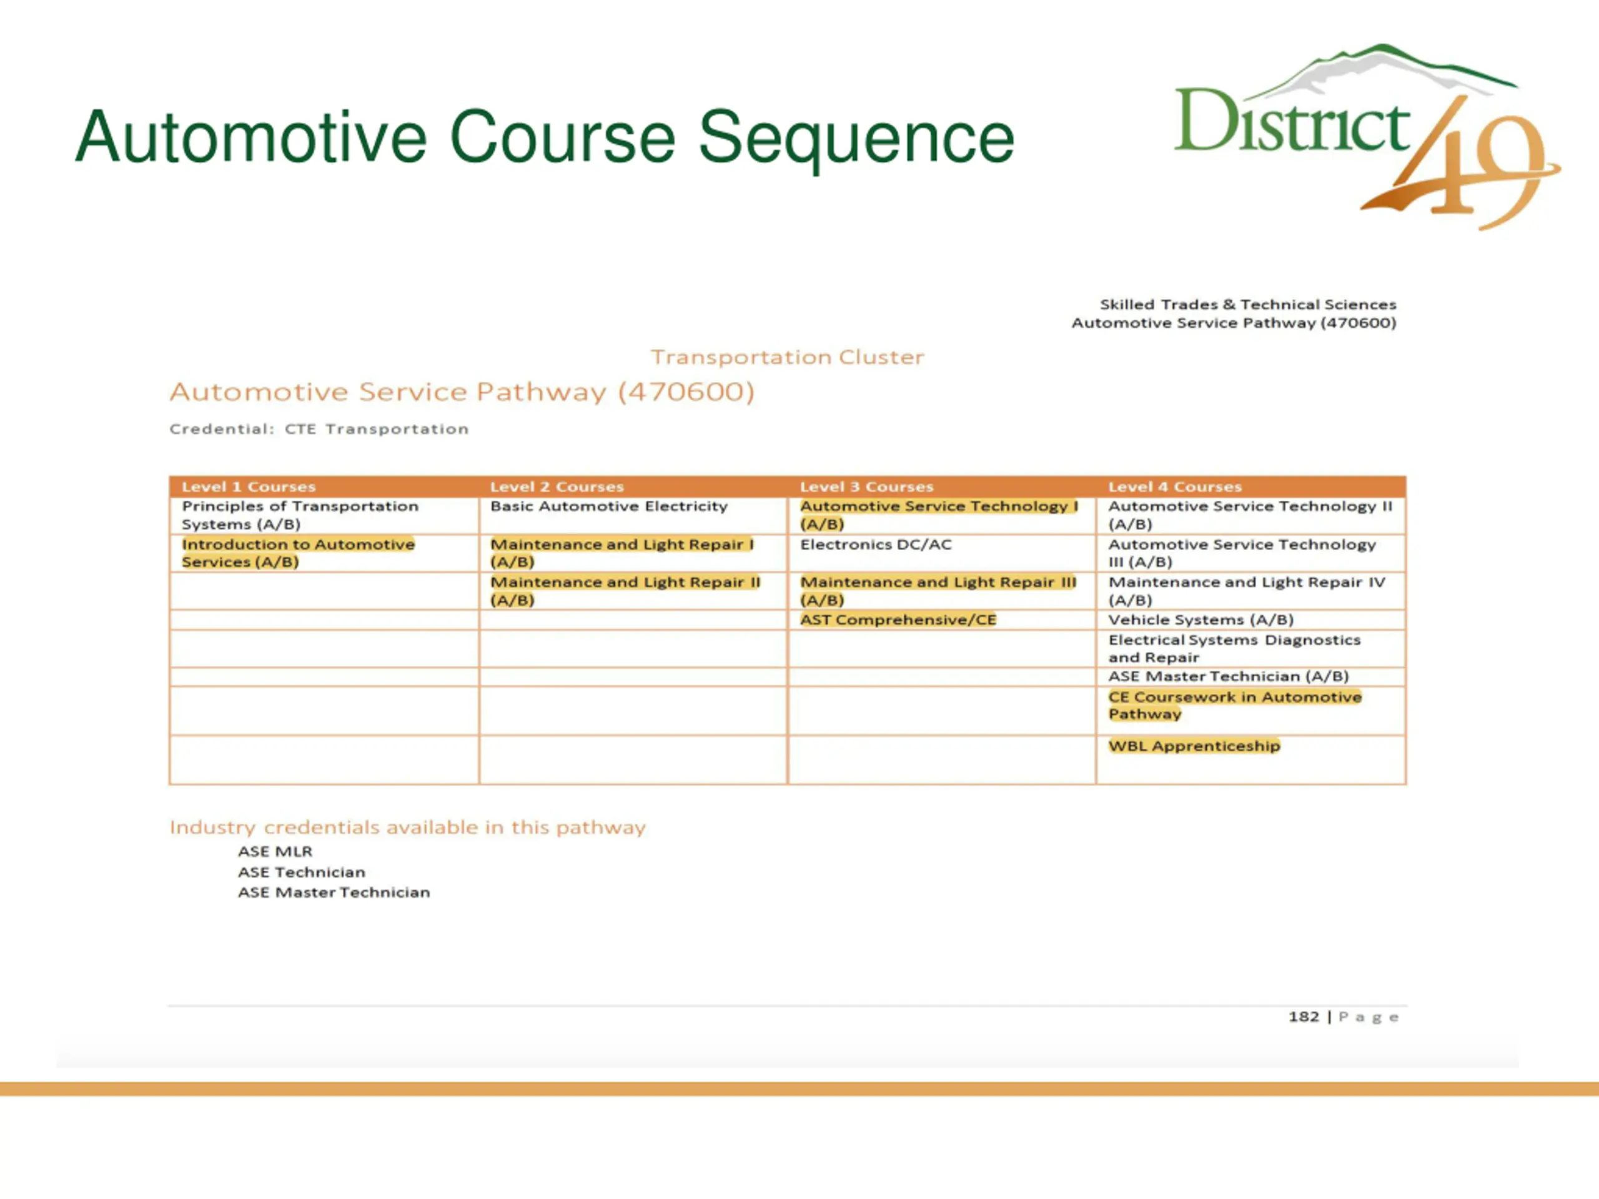Select 'ASE Technician' credential line
Screen dimensions: 1599x1199
[302, 872]
